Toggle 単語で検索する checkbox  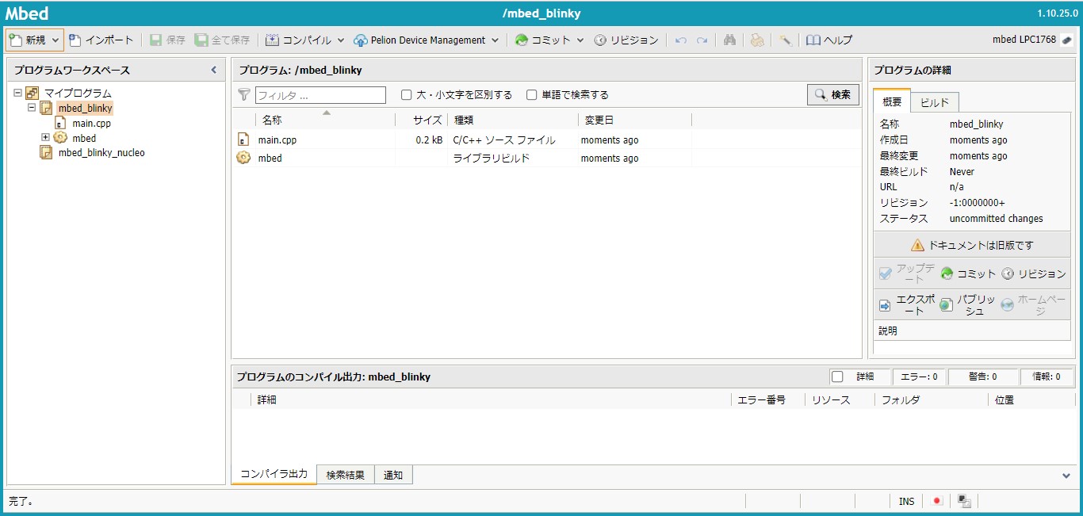532,95
